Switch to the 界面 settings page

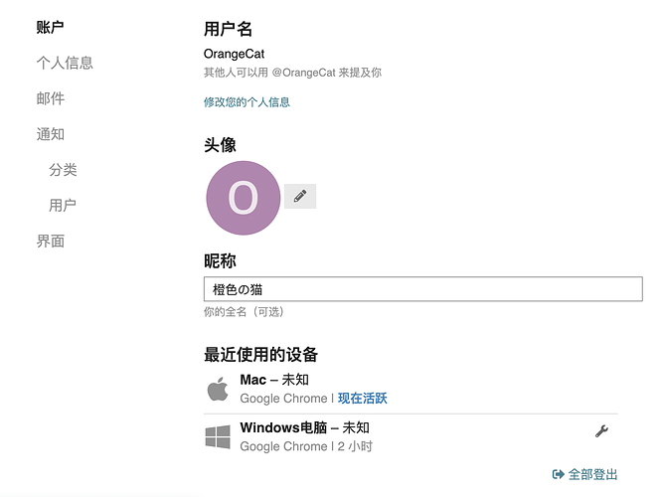point(50,242)
